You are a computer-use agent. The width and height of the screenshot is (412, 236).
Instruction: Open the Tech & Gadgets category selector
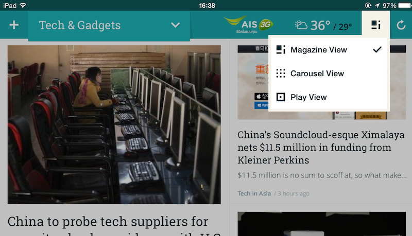(109, 25)
